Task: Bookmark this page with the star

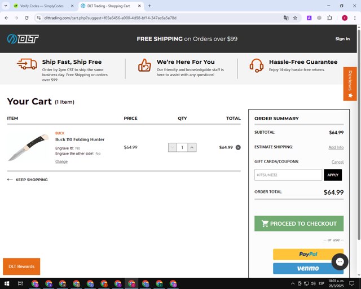Action: click(x=295, y=18)
